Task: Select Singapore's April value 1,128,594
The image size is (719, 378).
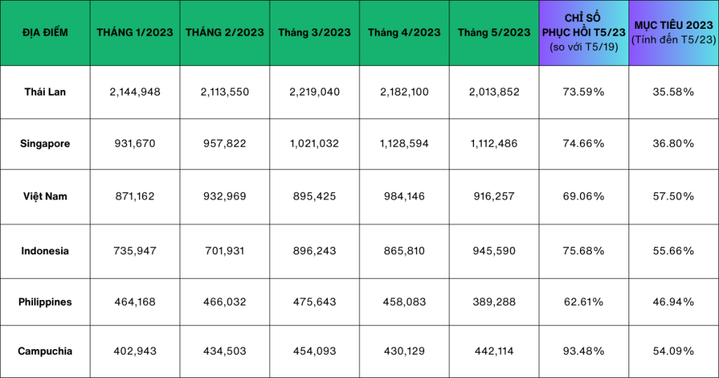Action: 404,143
